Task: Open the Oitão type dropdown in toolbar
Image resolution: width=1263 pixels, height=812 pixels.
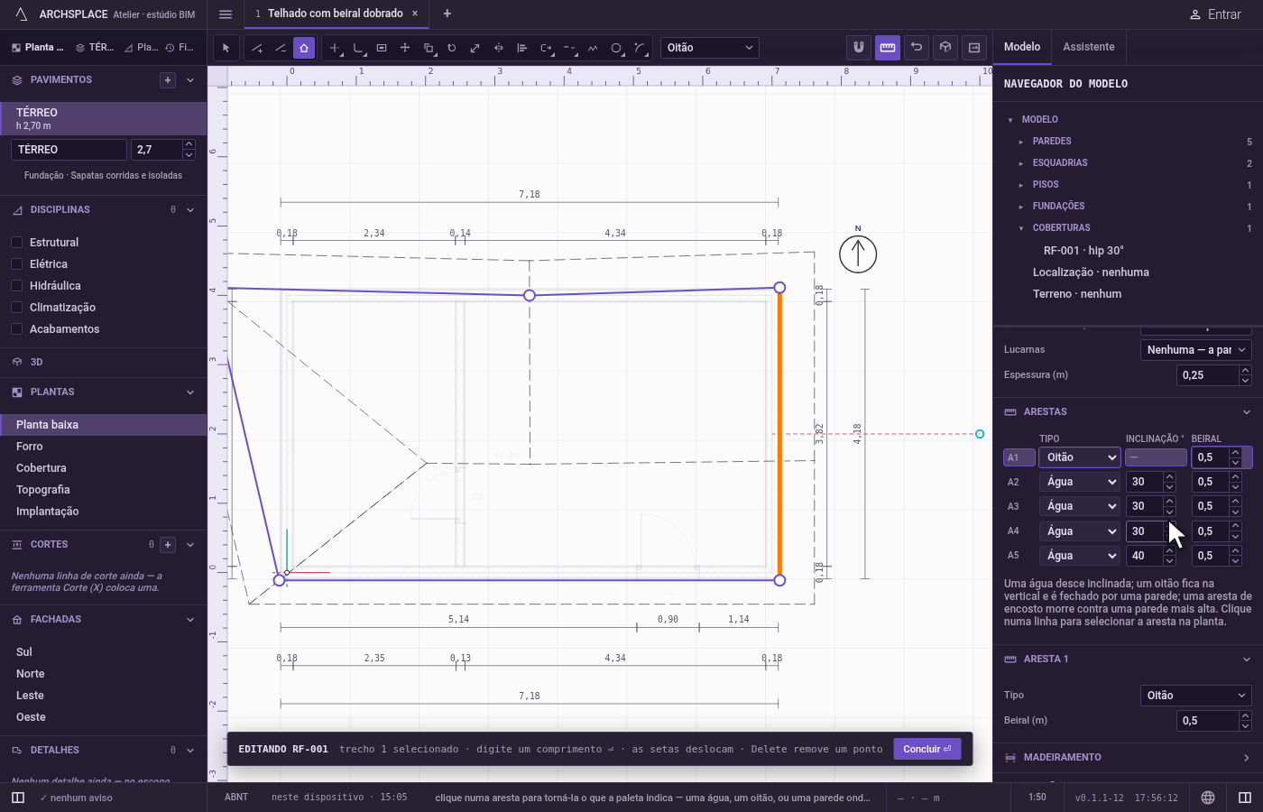Action: pyautogui.click(x=710, y=48)
